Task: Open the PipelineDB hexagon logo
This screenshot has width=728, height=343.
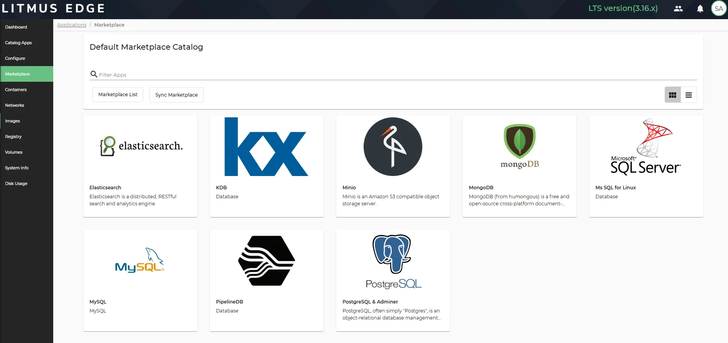Action: (x=267, y=261)
